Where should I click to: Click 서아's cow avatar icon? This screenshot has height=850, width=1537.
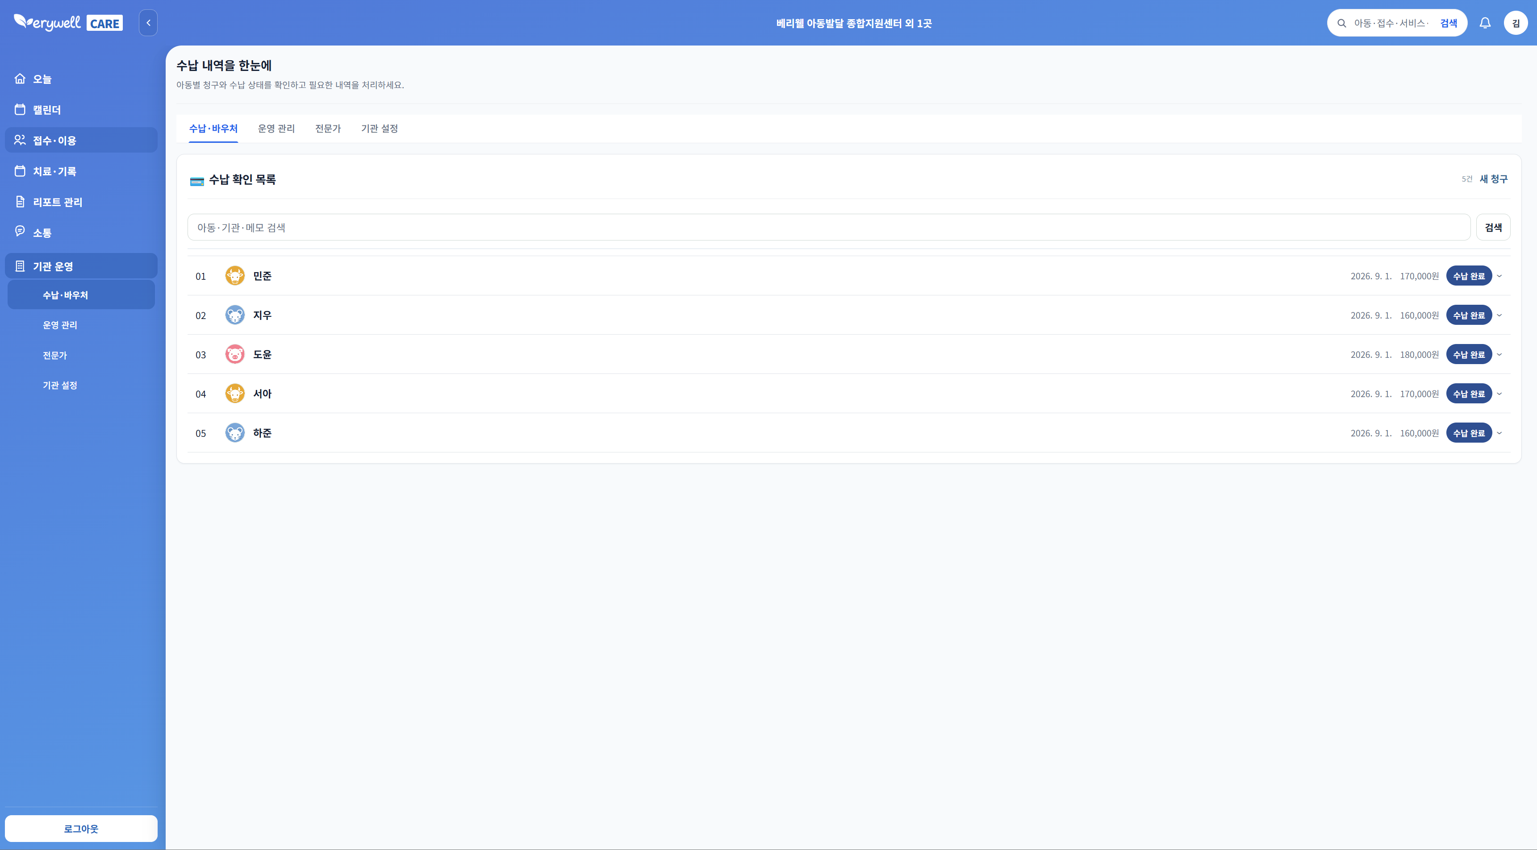234,394
